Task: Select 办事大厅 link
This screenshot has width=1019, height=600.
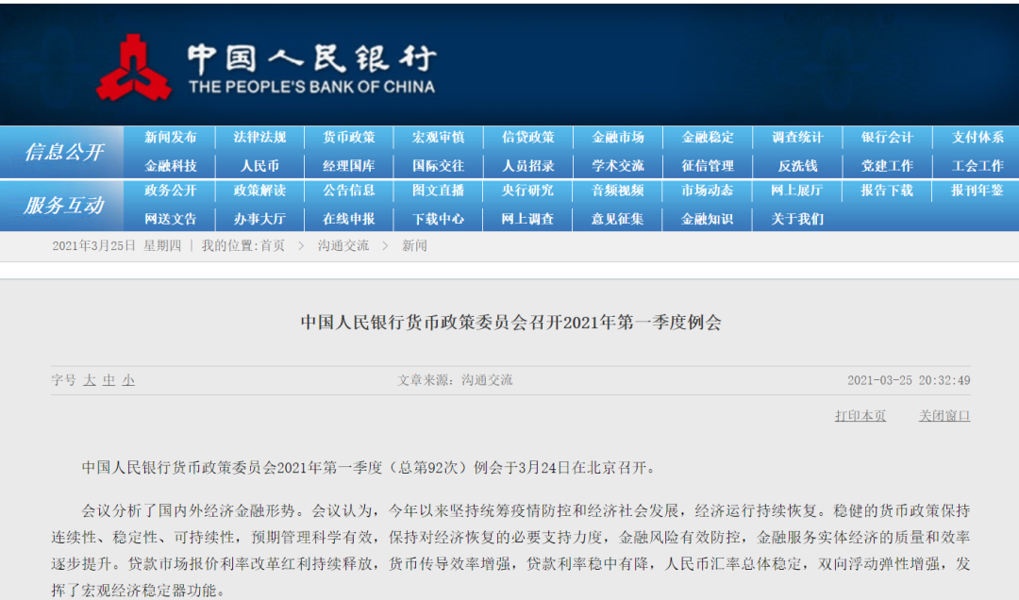Action: pyautogui.click(x=259, y=219)
